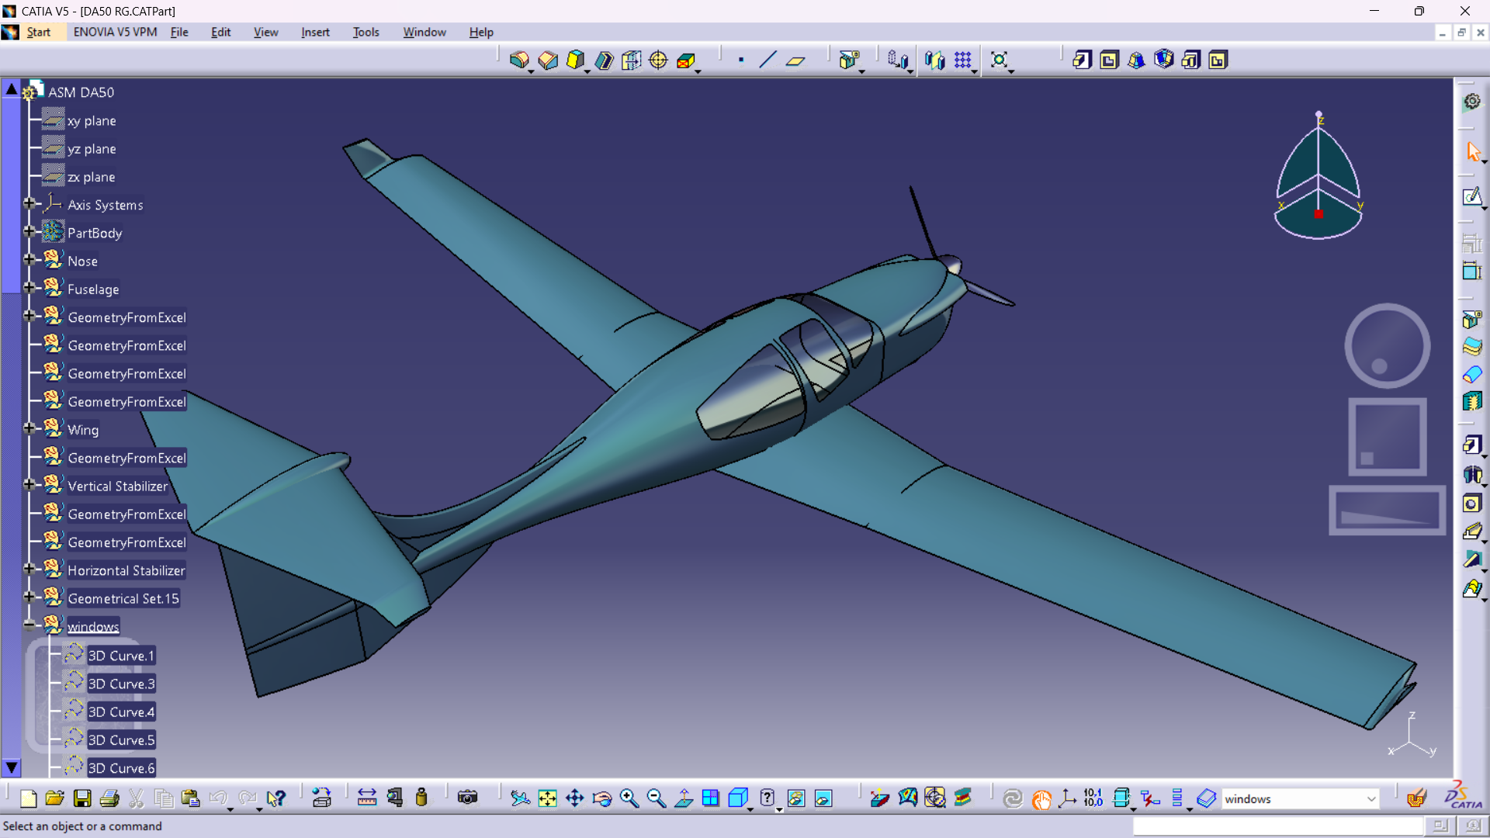The width and height of the screenshot is (1490, 838).
Task: Click the Chamfer icon in top toolbar
Action: pyautogui.click(x=547, y=60)
